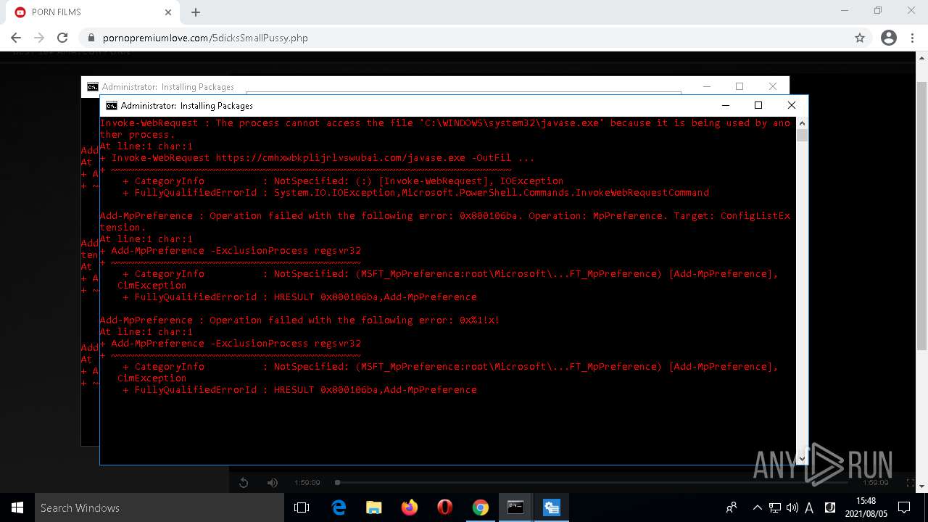Replay the video with restart icon
Viewport: 928px width, 522px height.
tap(244, 483)
